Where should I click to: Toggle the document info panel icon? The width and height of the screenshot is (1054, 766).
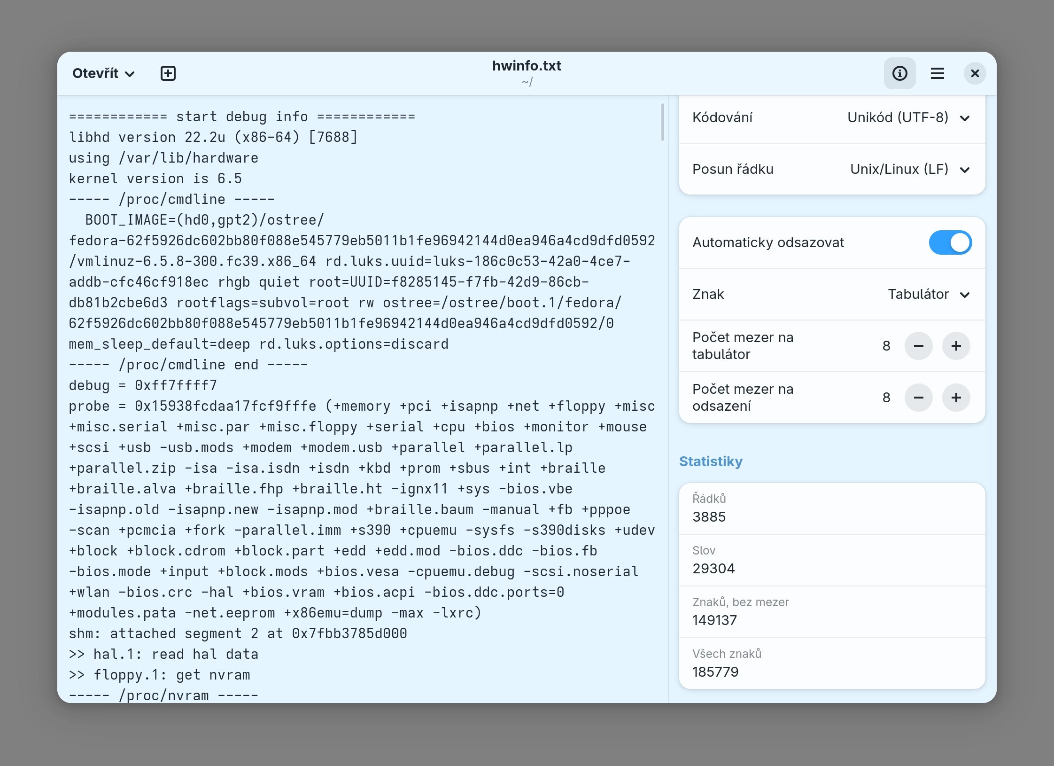tap(899, 73)
